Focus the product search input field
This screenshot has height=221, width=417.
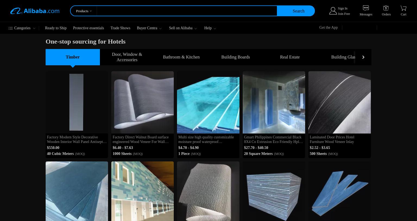point(187,11)
